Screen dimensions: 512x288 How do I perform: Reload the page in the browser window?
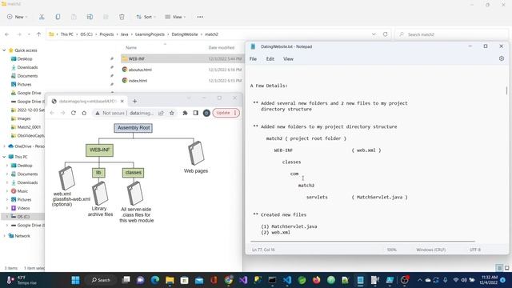coord(74,113)
